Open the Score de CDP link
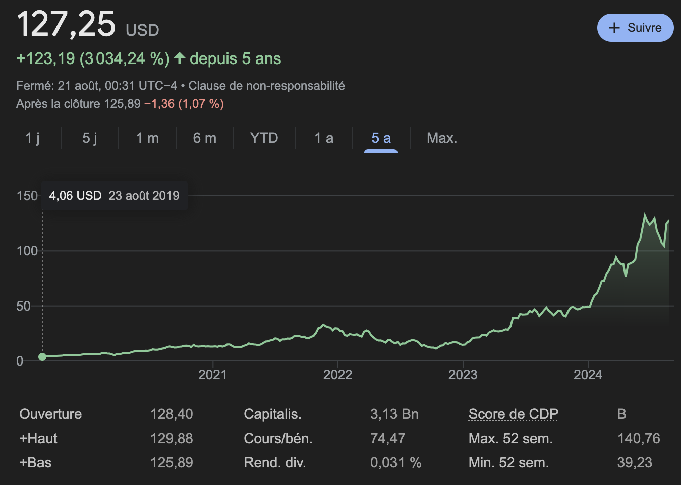Viewport: 681px width, 485px height. [x=513, y=414]
